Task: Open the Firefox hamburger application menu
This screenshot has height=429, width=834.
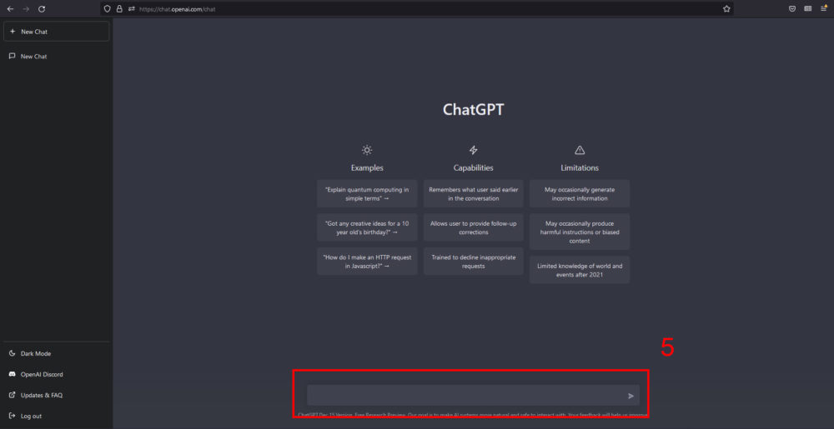Action: point(823,9)
